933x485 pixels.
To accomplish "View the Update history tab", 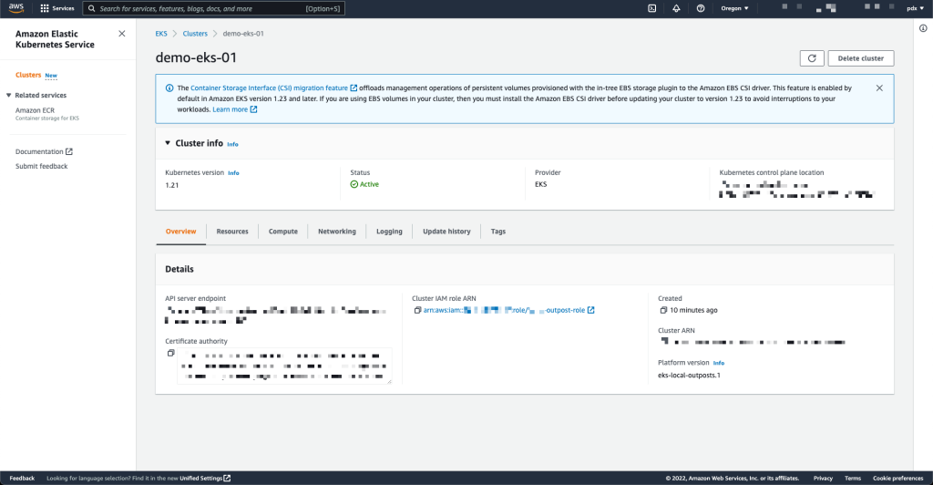I will [446, 232].
